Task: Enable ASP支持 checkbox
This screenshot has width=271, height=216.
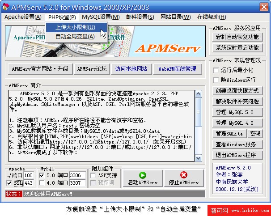Action: pyautogui.click(x=93, y=175)
